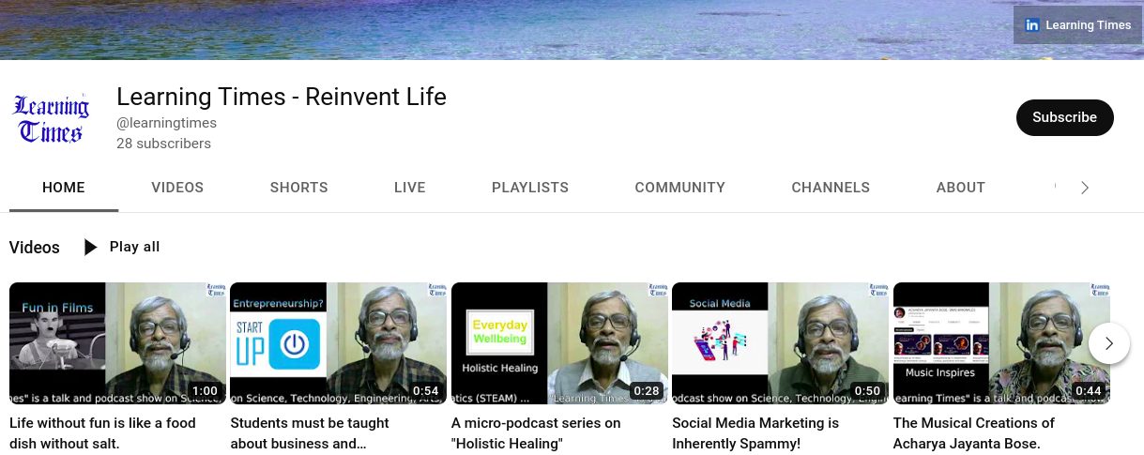Click the Learning Times channel avatar logo

pyautogui.click(x=51, y=117)
